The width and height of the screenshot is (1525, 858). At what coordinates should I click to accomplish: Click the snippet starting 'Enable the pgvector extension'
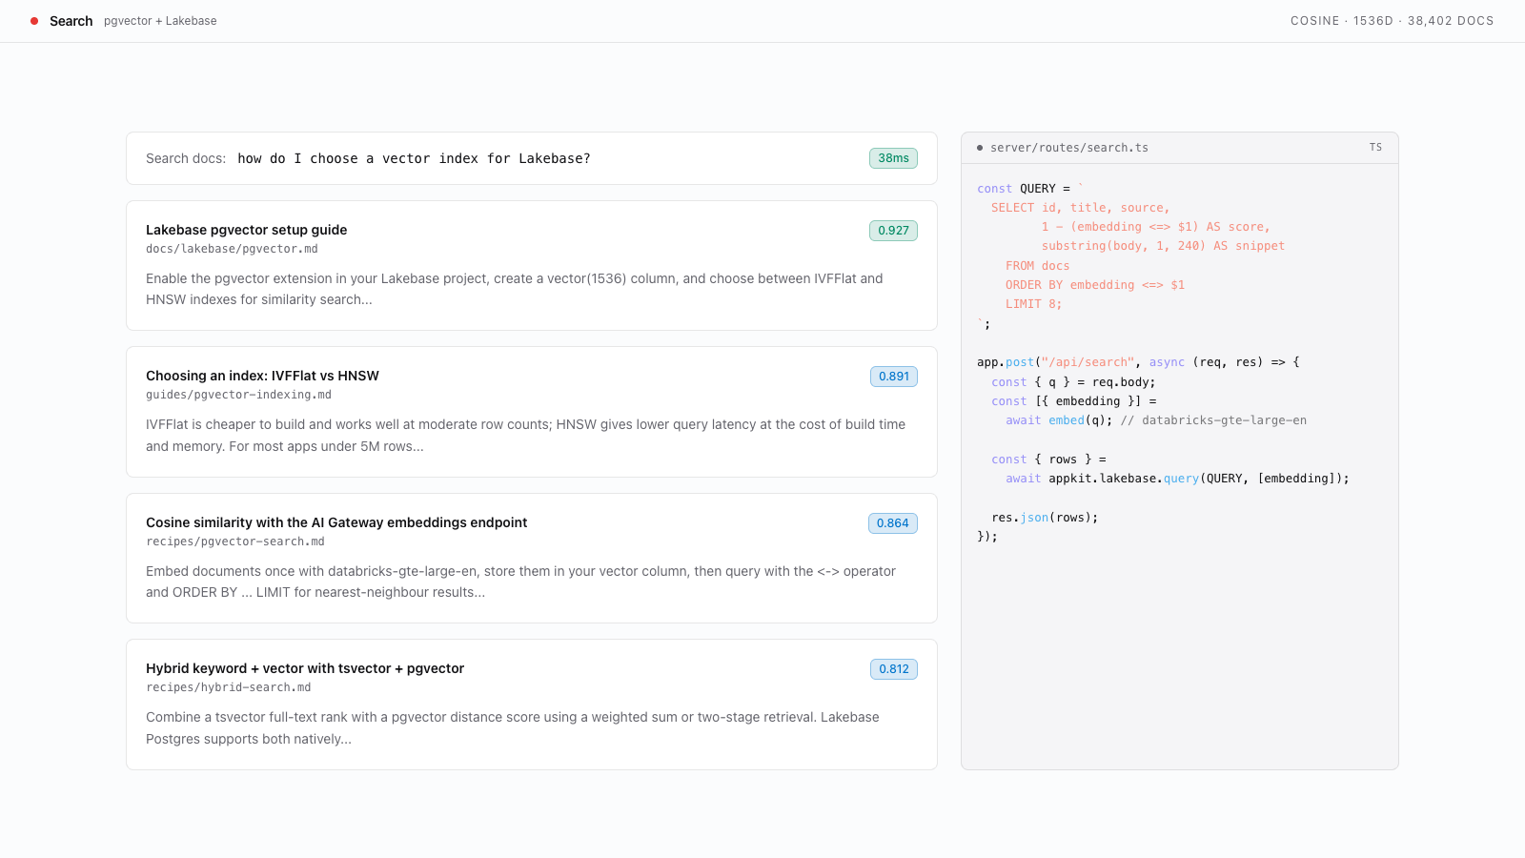click(x=515, y=289)
